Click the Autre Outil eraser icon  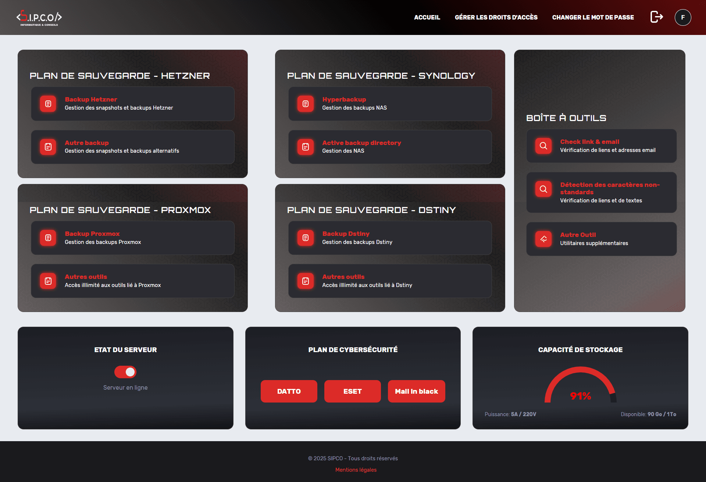coord(543,239)
